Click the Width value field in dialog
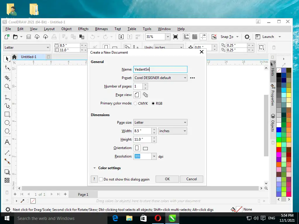The image size is (299, 224). (x=142, y=131)
